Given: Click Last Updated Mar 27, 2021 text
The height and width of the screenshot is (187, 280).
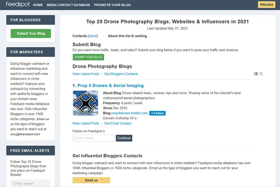Looking at the screenshot, I should (x=168, y=28).
